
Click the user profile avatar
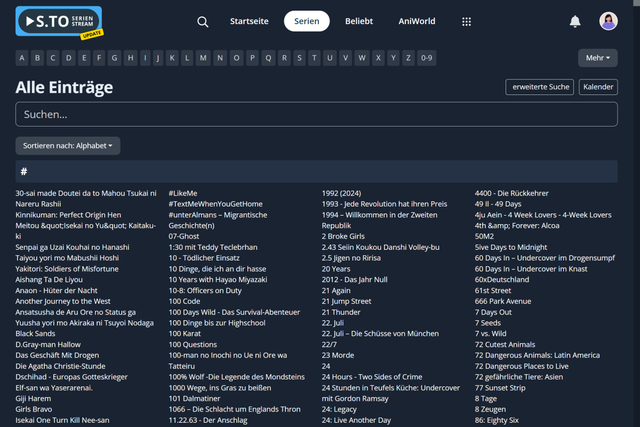pos(609,21)
